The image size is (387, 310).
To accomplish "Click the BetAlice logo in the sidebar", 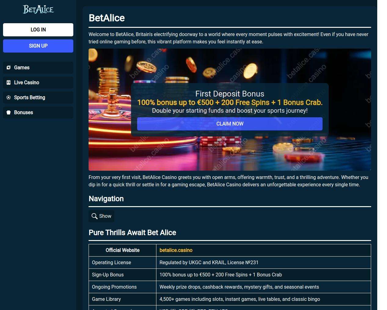I will [38, 9].
